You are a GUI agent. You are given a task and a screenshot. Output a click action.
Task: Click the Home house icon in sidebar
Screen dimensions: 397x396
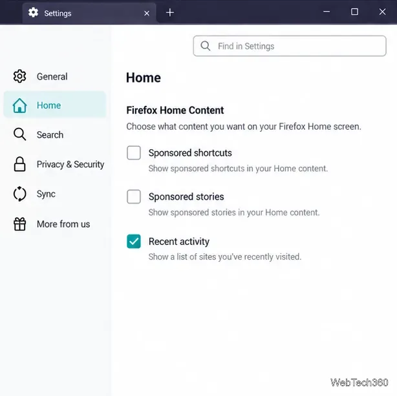click(x=19, y=105)
